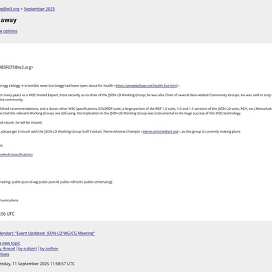Sort messages via "by subject" link

pos(27,249)
